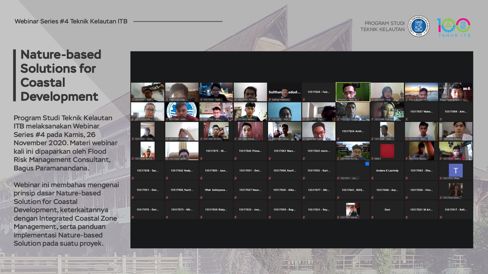Viewport: 488px width, 274px height.
Task: Select the FTSL 5 ZOOM ITB video tile
Action: coord(421,92)
